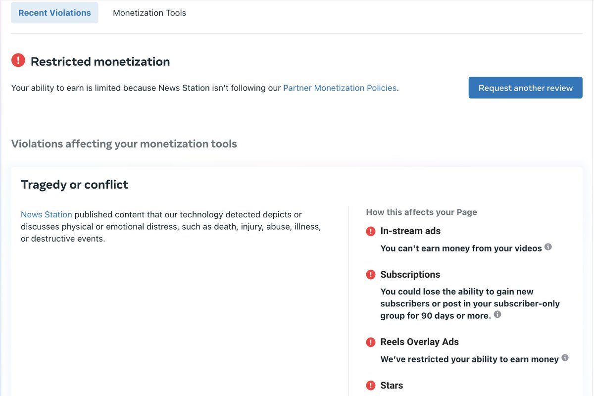Click the Subscriptions heading text
Viewport: 594px width, 396px height.
410,274
